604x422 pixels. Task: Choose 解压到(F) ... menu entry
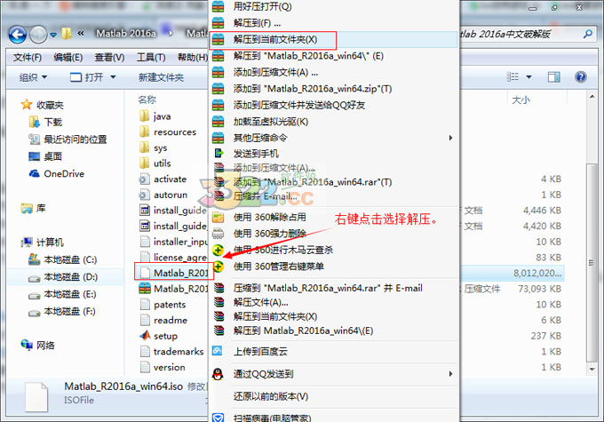[334, 23]
